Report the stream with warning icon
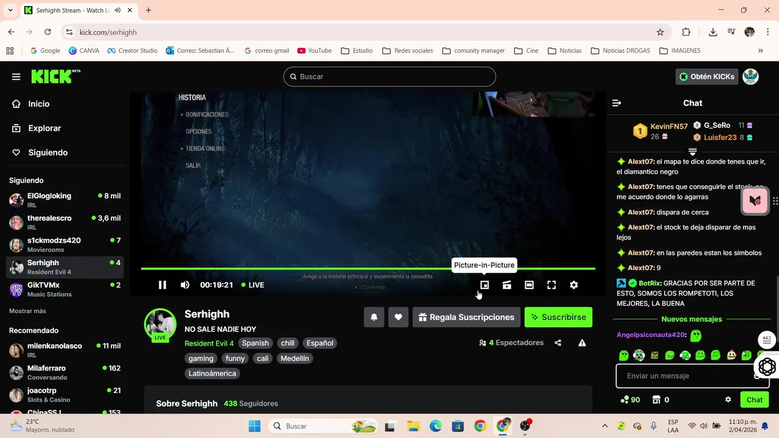This screenshot has height=438, width=779. [582, 343]
